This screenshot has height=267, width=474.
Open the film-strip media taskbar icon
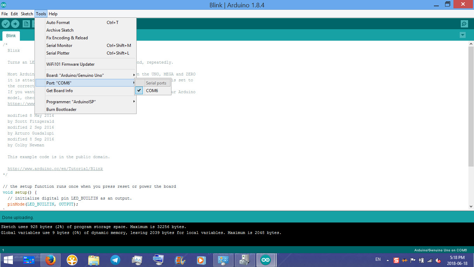tap(180, 260)
